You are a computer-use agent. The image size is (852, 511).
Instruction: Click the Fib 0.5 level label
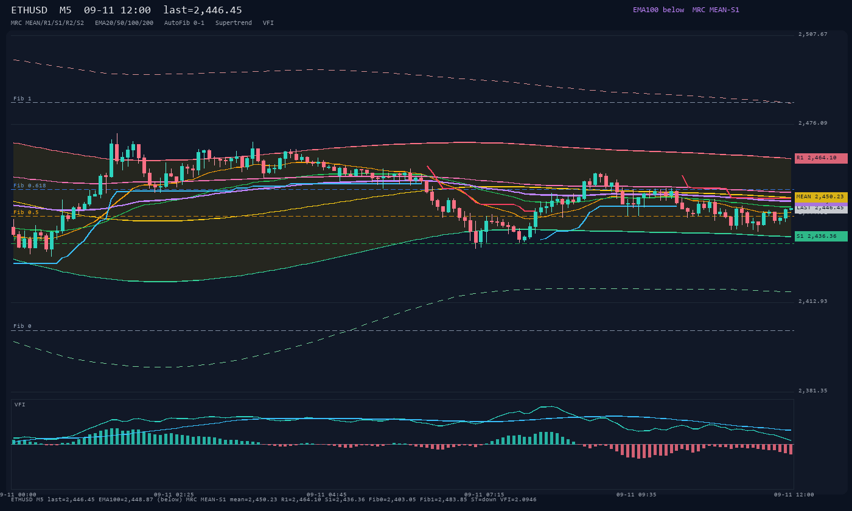26,212
